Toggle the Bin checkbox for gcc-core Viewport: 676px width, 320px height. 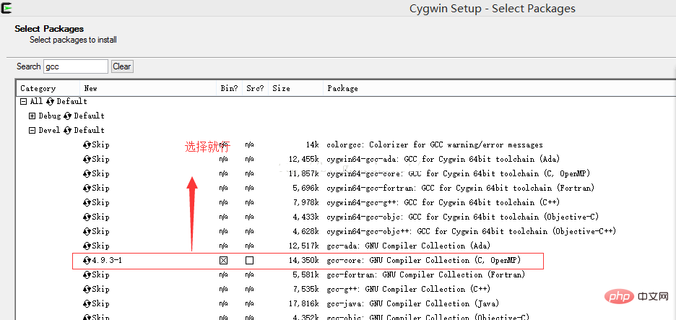click(223, 261)
